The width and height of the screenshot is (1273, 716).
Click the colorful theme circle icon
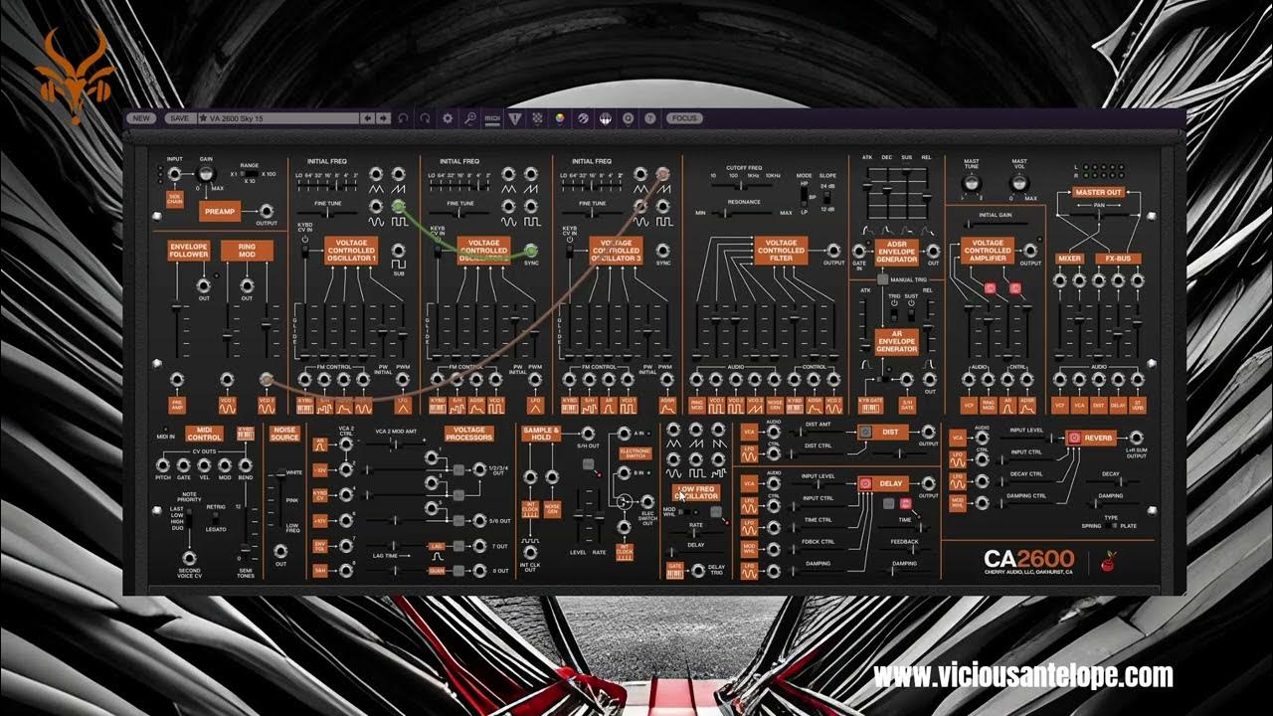561,118
